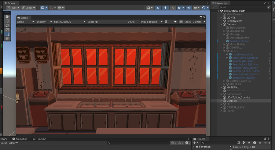Toggle scene lighting lightbulb

(x=166, y=8)
